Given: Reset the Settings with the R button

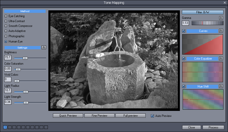Looking at the screenshot, I should 44,48.
